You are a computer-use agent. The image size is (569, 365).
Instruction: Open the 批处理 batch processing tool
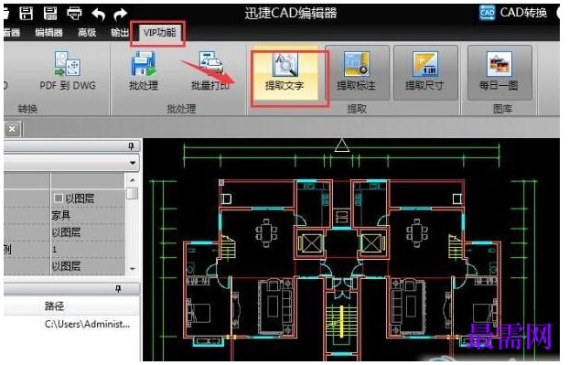tap(144, 70)
